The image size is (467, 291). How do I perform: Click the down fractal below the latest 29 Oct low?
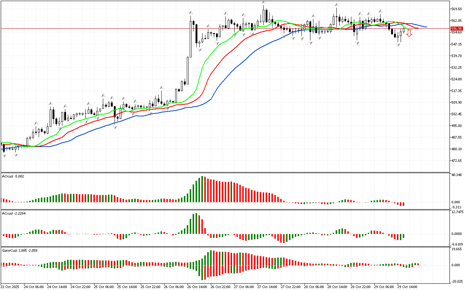(x=398, y=45)
